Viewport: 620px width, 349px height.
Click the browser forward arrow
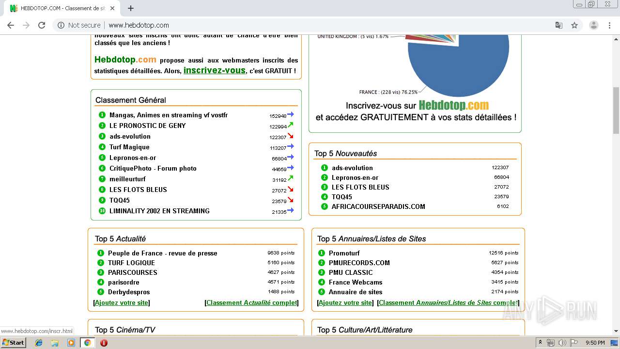pos(26,25)
